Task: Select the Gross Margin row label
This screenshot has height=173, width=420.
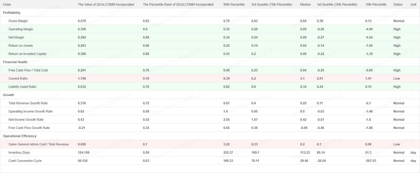Action: click(x=18, y=21)
